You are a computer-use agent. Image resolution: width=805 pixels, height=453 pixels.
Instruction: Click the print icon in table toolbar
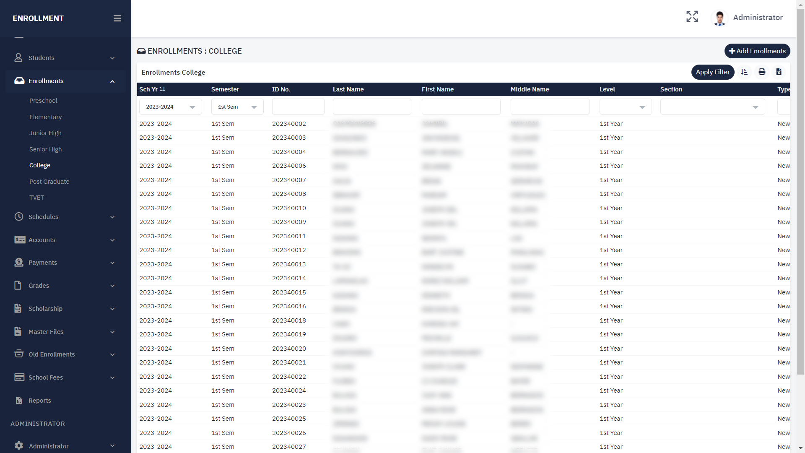pyautogui.click(x=762, y=72)
